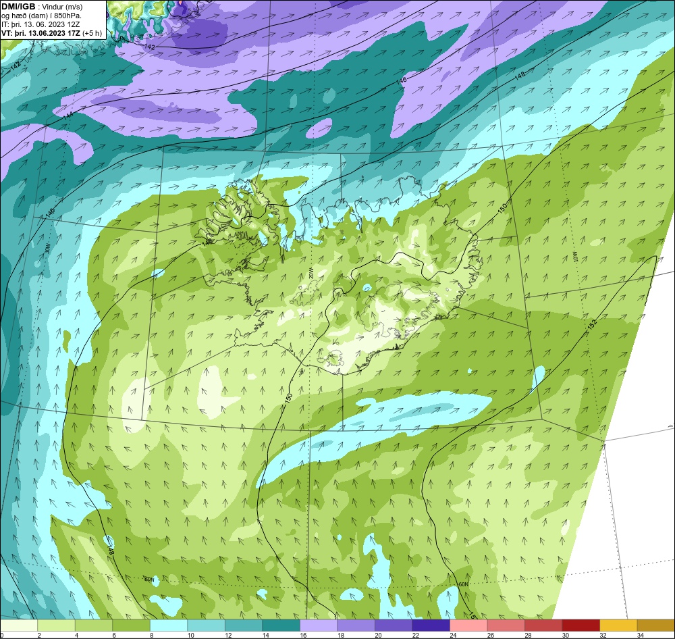The height and width of the screenshot is (639, 675).
Task: Click the legend tick label "12"
Action: click(228, 635)
